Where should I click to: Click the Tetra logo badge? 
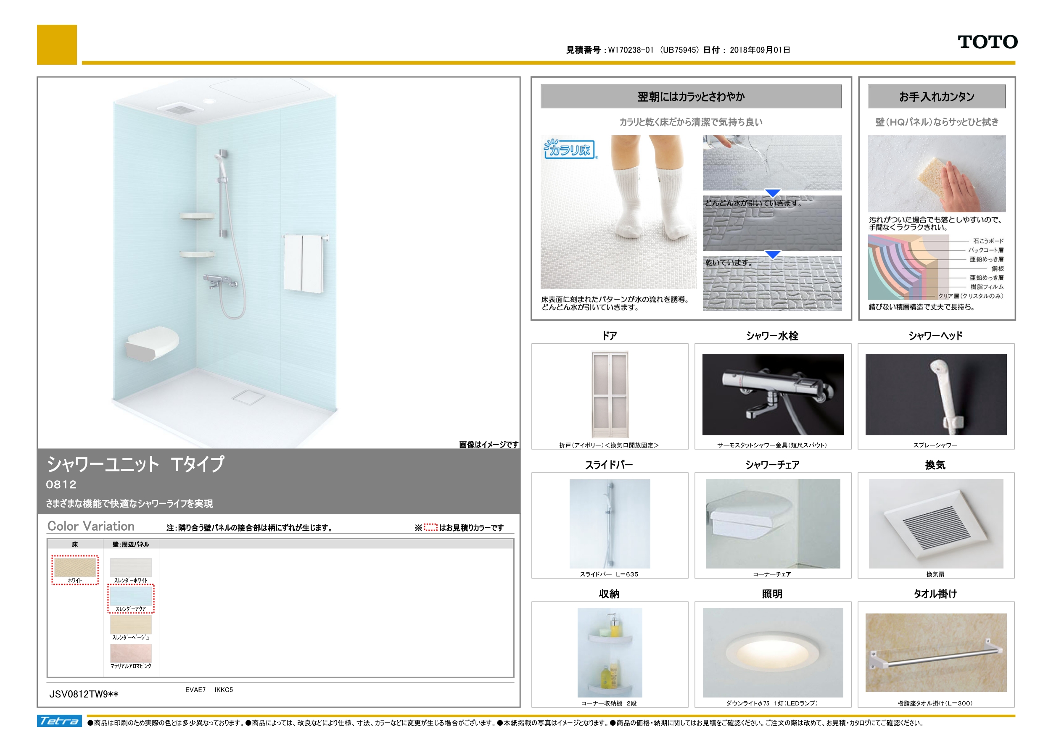point(59,721)
